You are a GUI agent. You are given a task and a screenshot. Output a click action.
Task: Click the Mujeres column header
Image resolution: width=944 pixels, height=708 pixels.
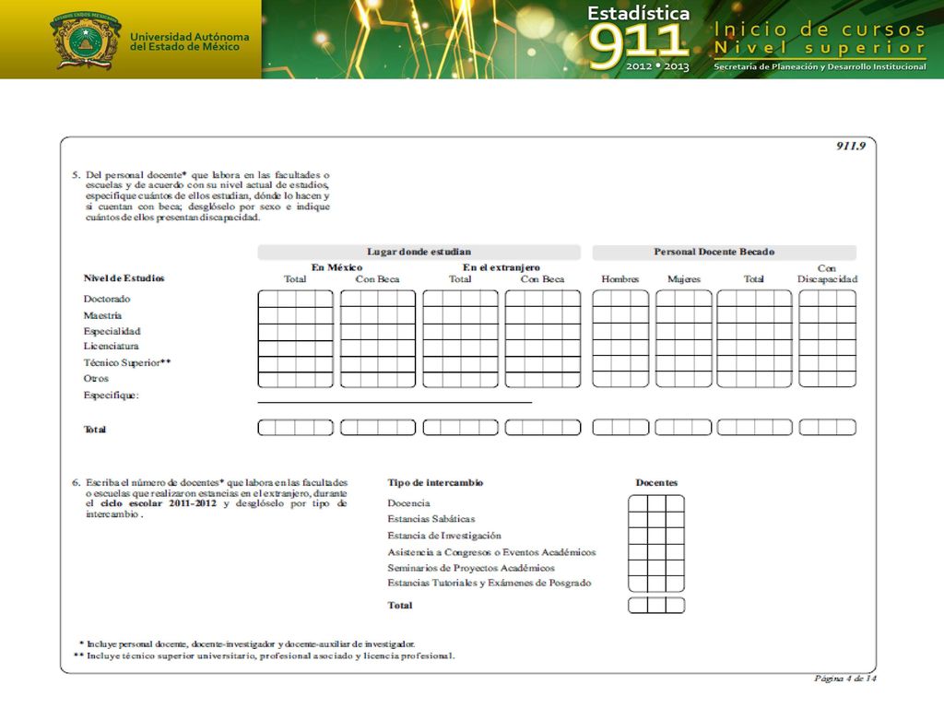click(x=684, y=278)
